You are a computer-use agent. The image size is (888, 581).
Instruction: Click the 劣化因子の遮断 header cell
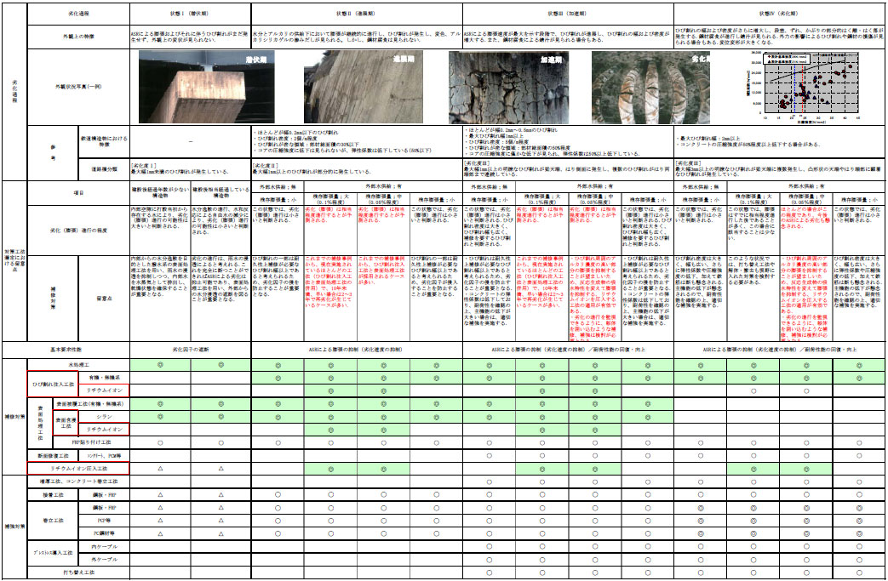(x=194, y=349)
